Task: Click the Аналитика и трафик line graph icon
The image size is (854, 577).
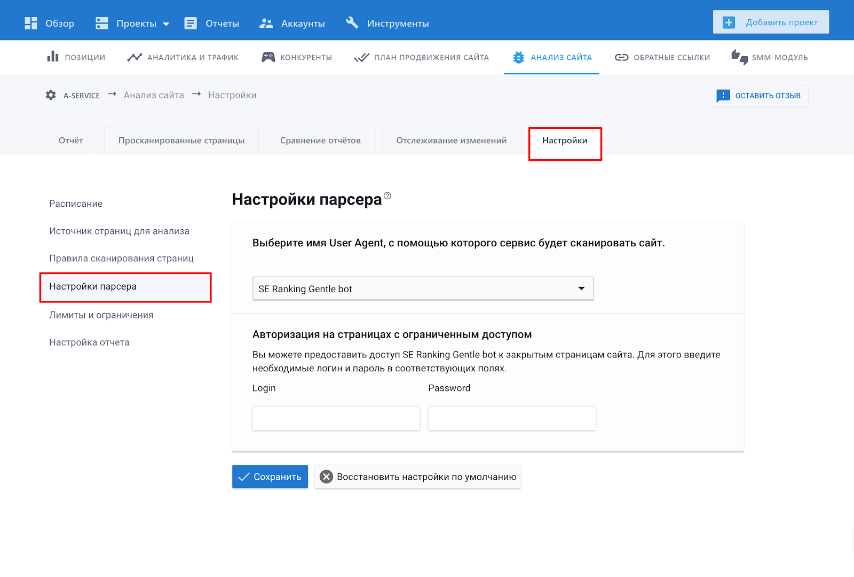Action: click(135, 57)
